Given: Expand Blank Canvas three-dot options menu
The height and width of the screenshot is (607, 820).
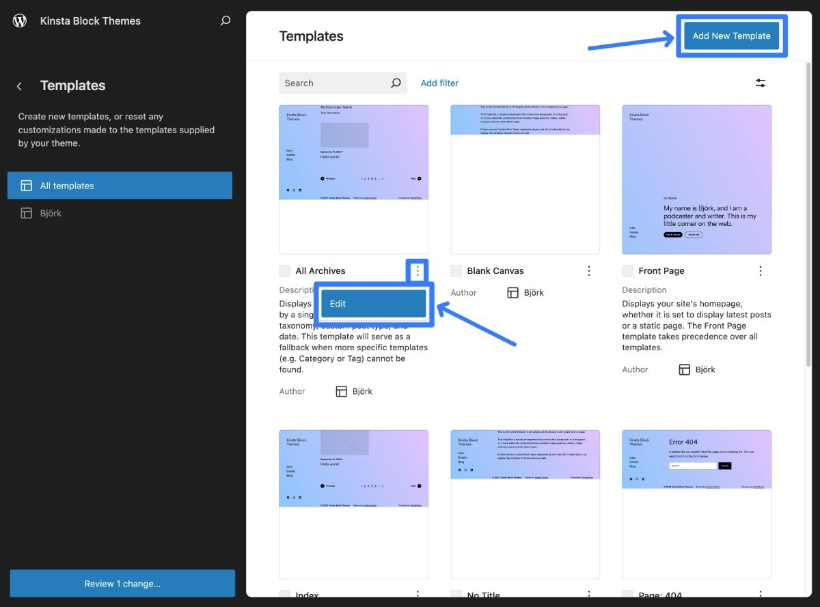Looking at the screenshot, I should [x=589, y=271].
